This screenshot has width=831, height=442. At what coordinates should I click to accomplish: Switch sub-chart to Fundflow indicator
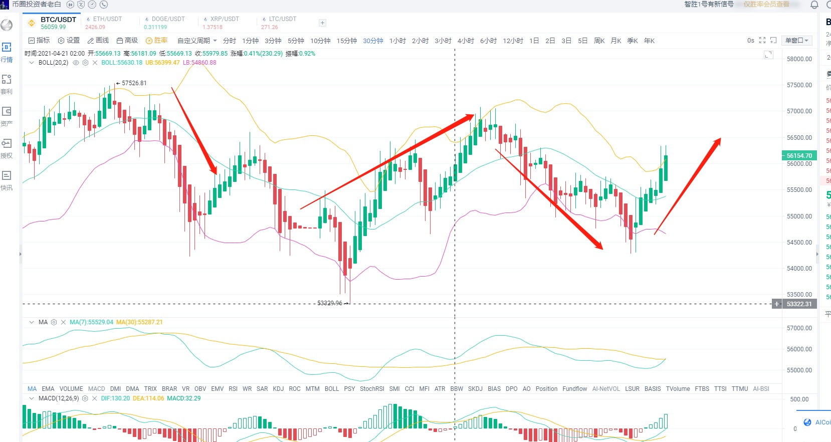pyautogui.click(x=574, y=389)
